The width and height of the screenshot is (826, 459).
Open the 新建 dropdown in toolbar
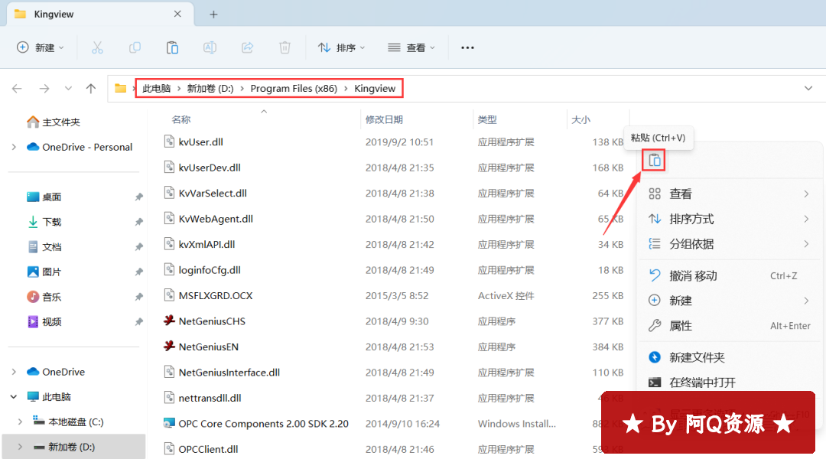[x=41, y=47]
